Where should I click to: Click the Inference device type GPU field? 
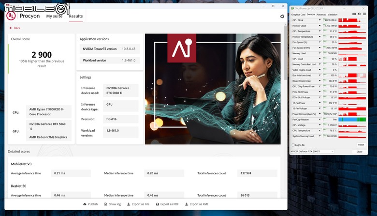click(121, 106)
